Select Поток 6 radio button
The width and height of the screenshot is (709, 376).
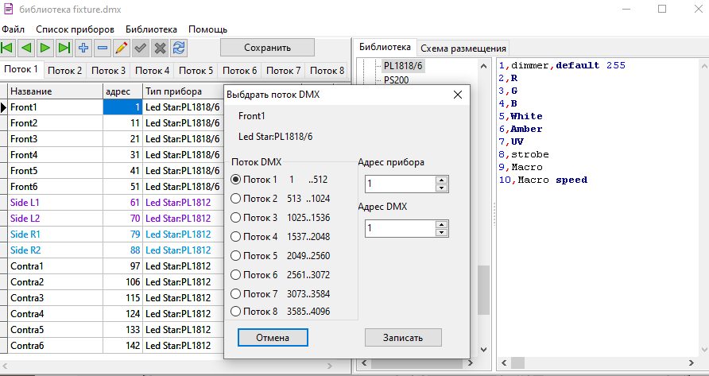(x=235, y=275)
